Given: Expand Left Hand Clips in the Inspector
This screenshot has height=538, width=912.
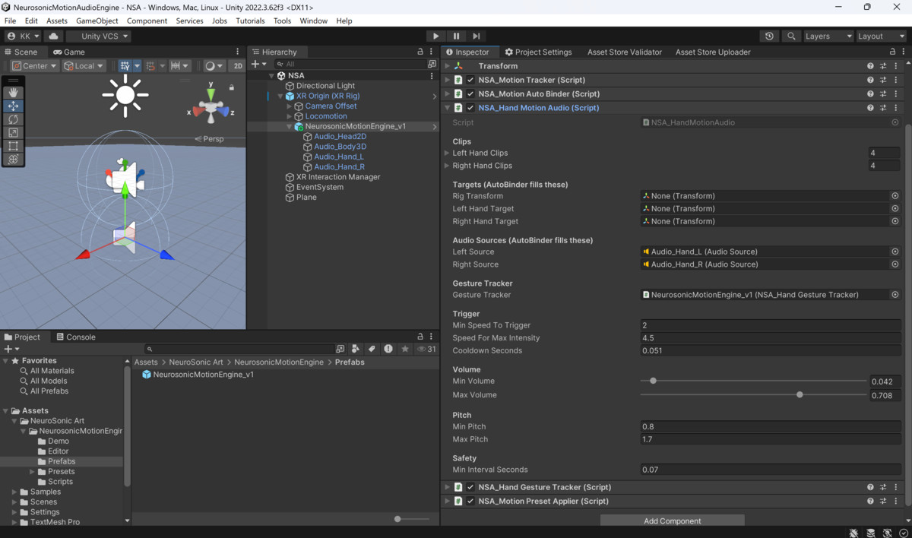Looking at the screenshot, I should pyautogui.click(x=446, y=153).
